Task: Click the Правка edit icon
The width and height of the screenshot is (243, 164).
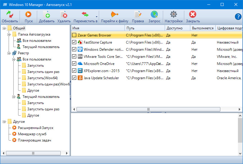Action: coord(138,14)
